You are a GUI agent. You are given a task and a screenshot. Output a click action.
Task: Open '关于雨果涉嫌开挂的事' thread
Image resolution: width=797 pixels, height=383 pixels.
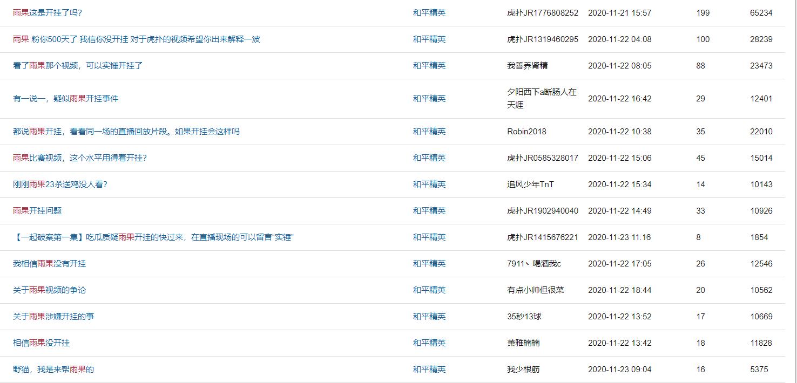[x=53, y=317]
